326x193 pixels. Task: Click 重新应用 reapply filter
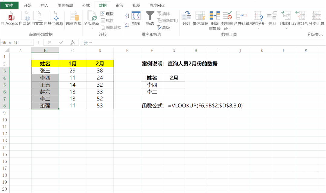click(x=167, y=20)
